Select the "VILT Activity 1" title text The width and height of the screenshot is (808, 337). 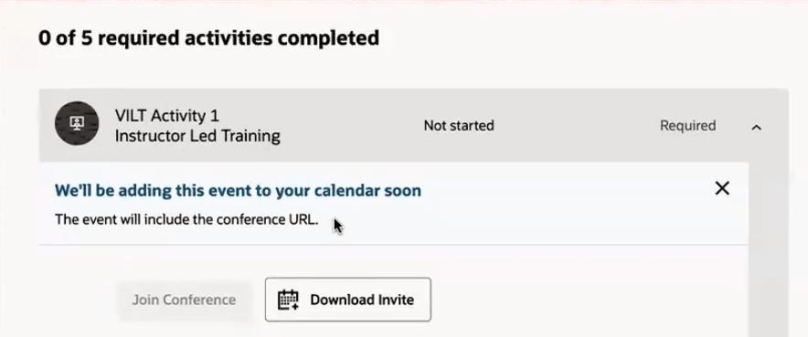click(167, 116)
